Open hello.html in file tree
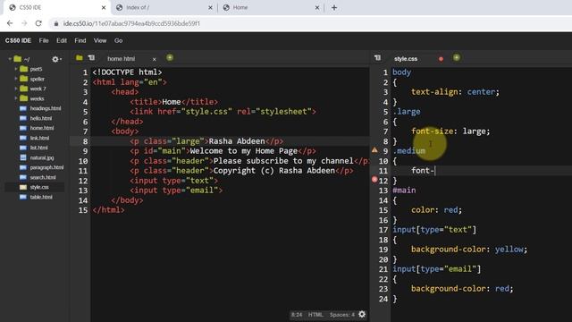This screenshot has height=322, width=572. pyautogui.click(x=41, y=118)
